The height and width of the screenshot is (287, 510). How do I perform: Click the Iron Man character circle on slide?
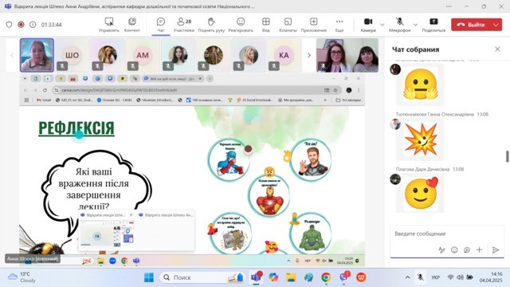click(x=269, y=196)
